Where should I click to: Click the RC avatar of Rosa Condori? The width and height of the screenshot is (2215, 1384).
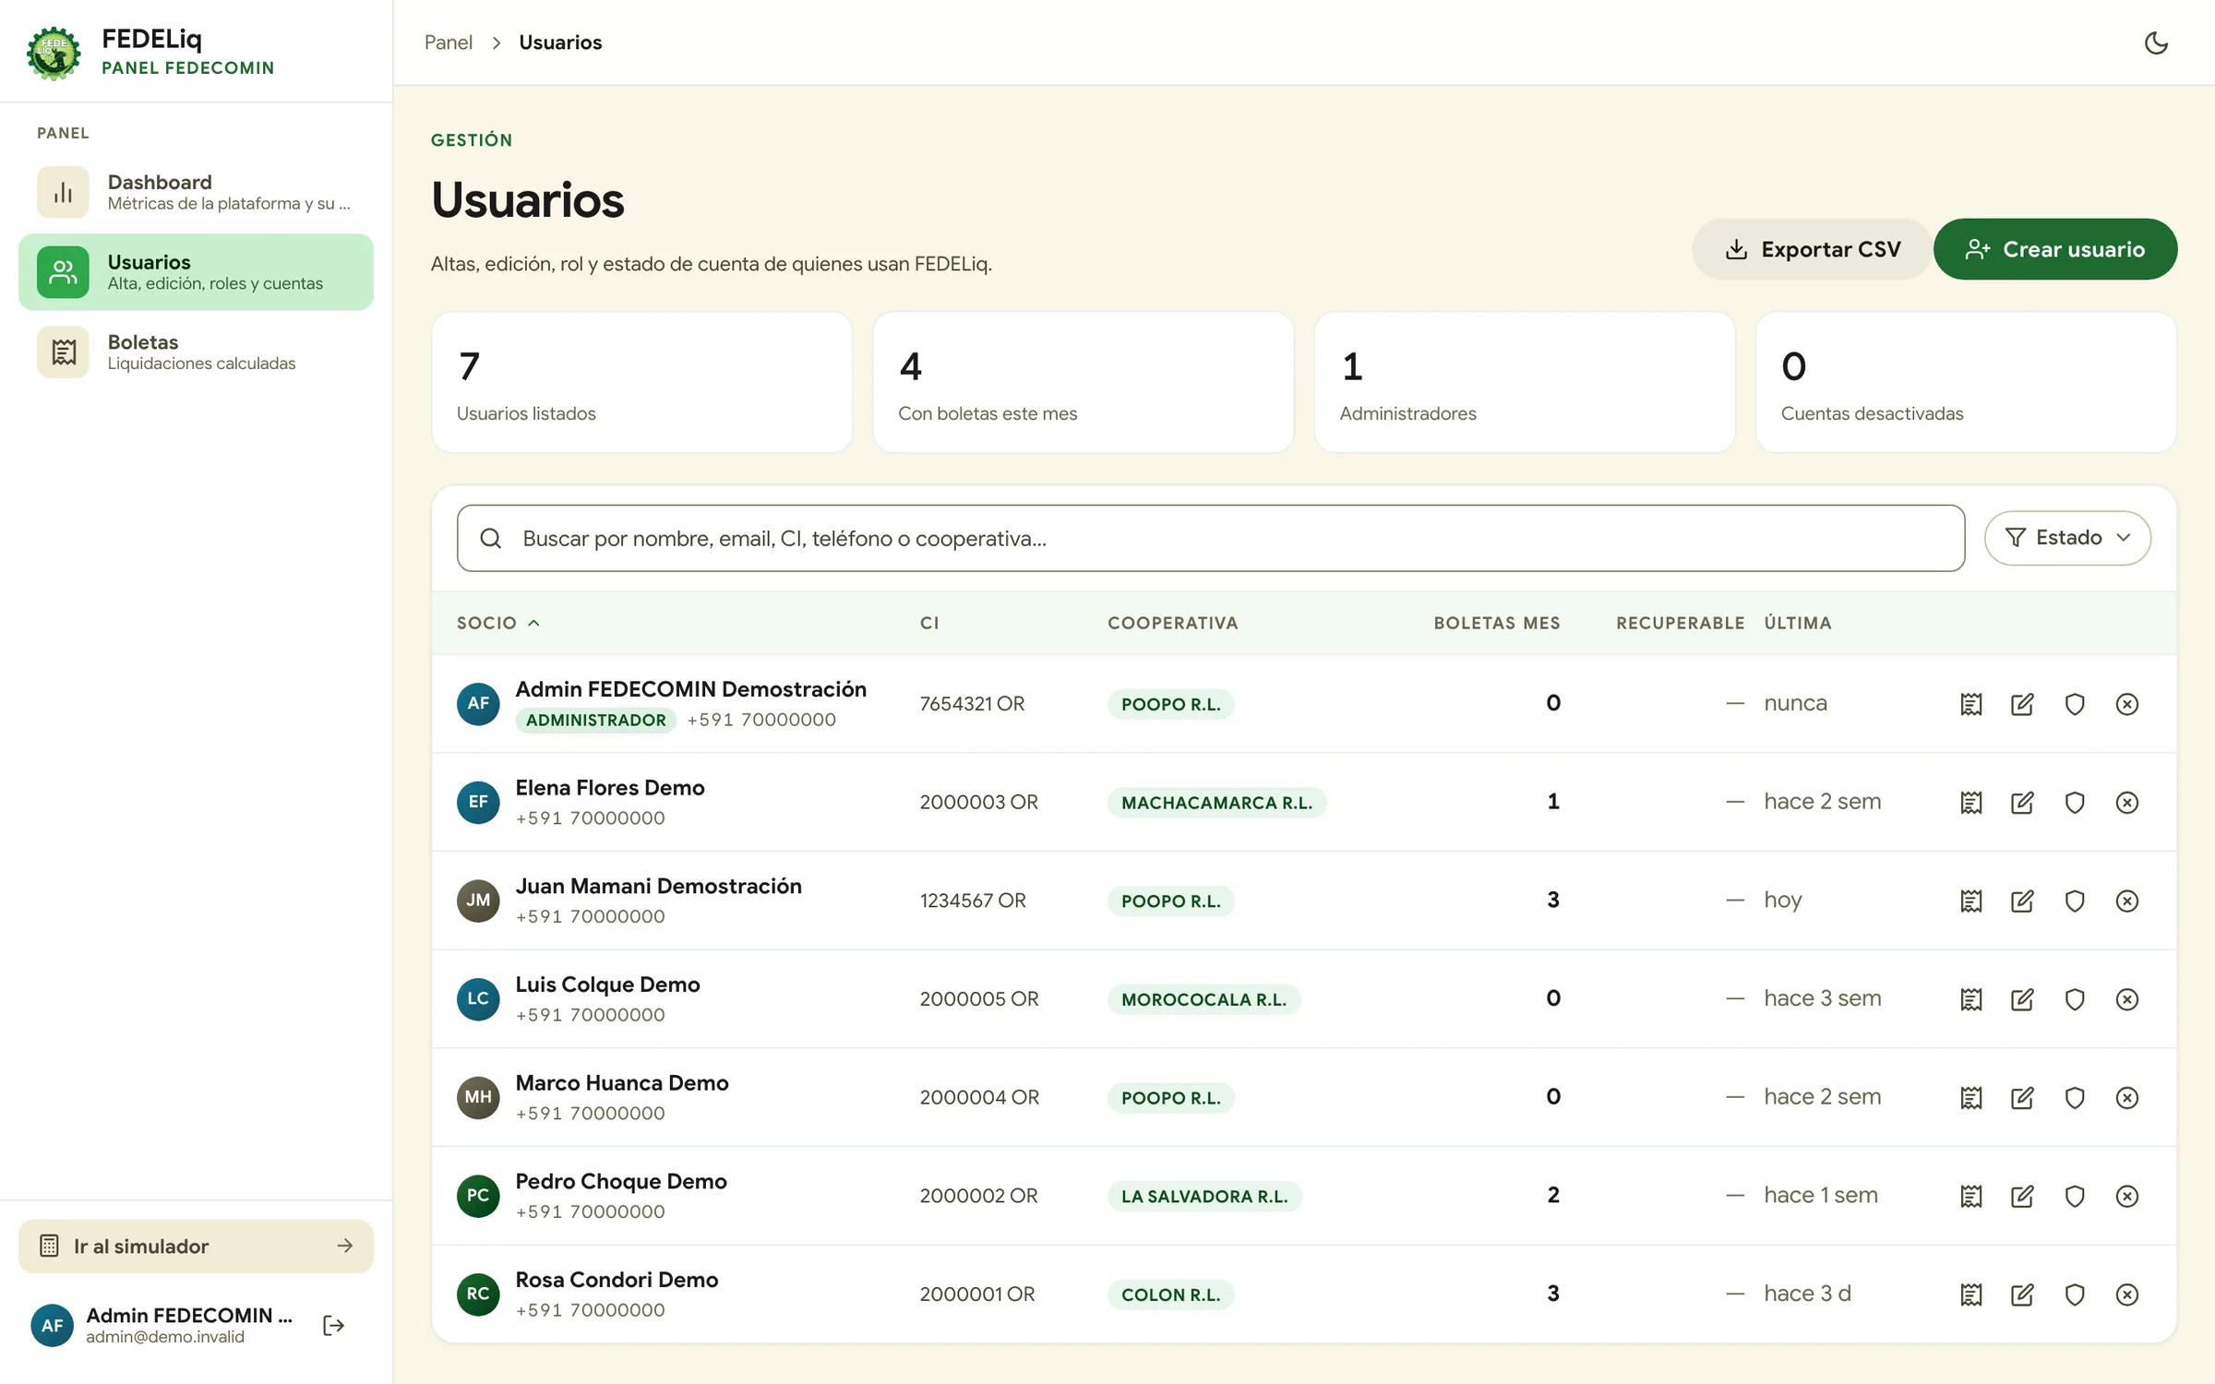(x=478, y=1295)
